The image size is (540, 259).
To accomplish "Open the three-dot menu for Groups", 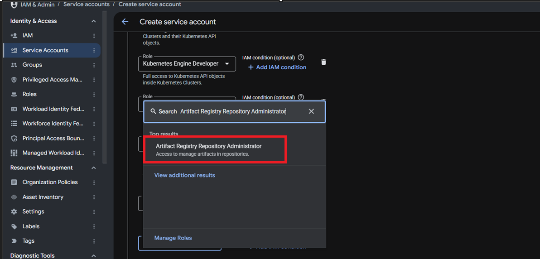I will pos(94,65).
